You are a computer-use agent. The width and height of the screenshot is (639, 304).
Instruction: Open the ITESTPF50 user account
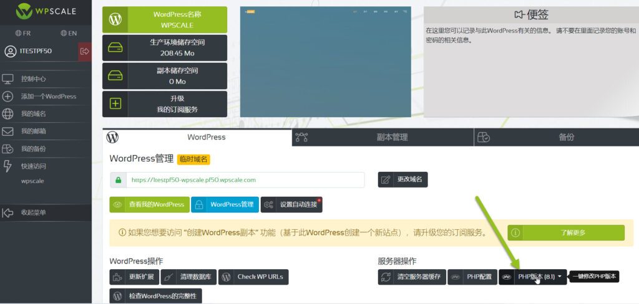tap(29, 51)
